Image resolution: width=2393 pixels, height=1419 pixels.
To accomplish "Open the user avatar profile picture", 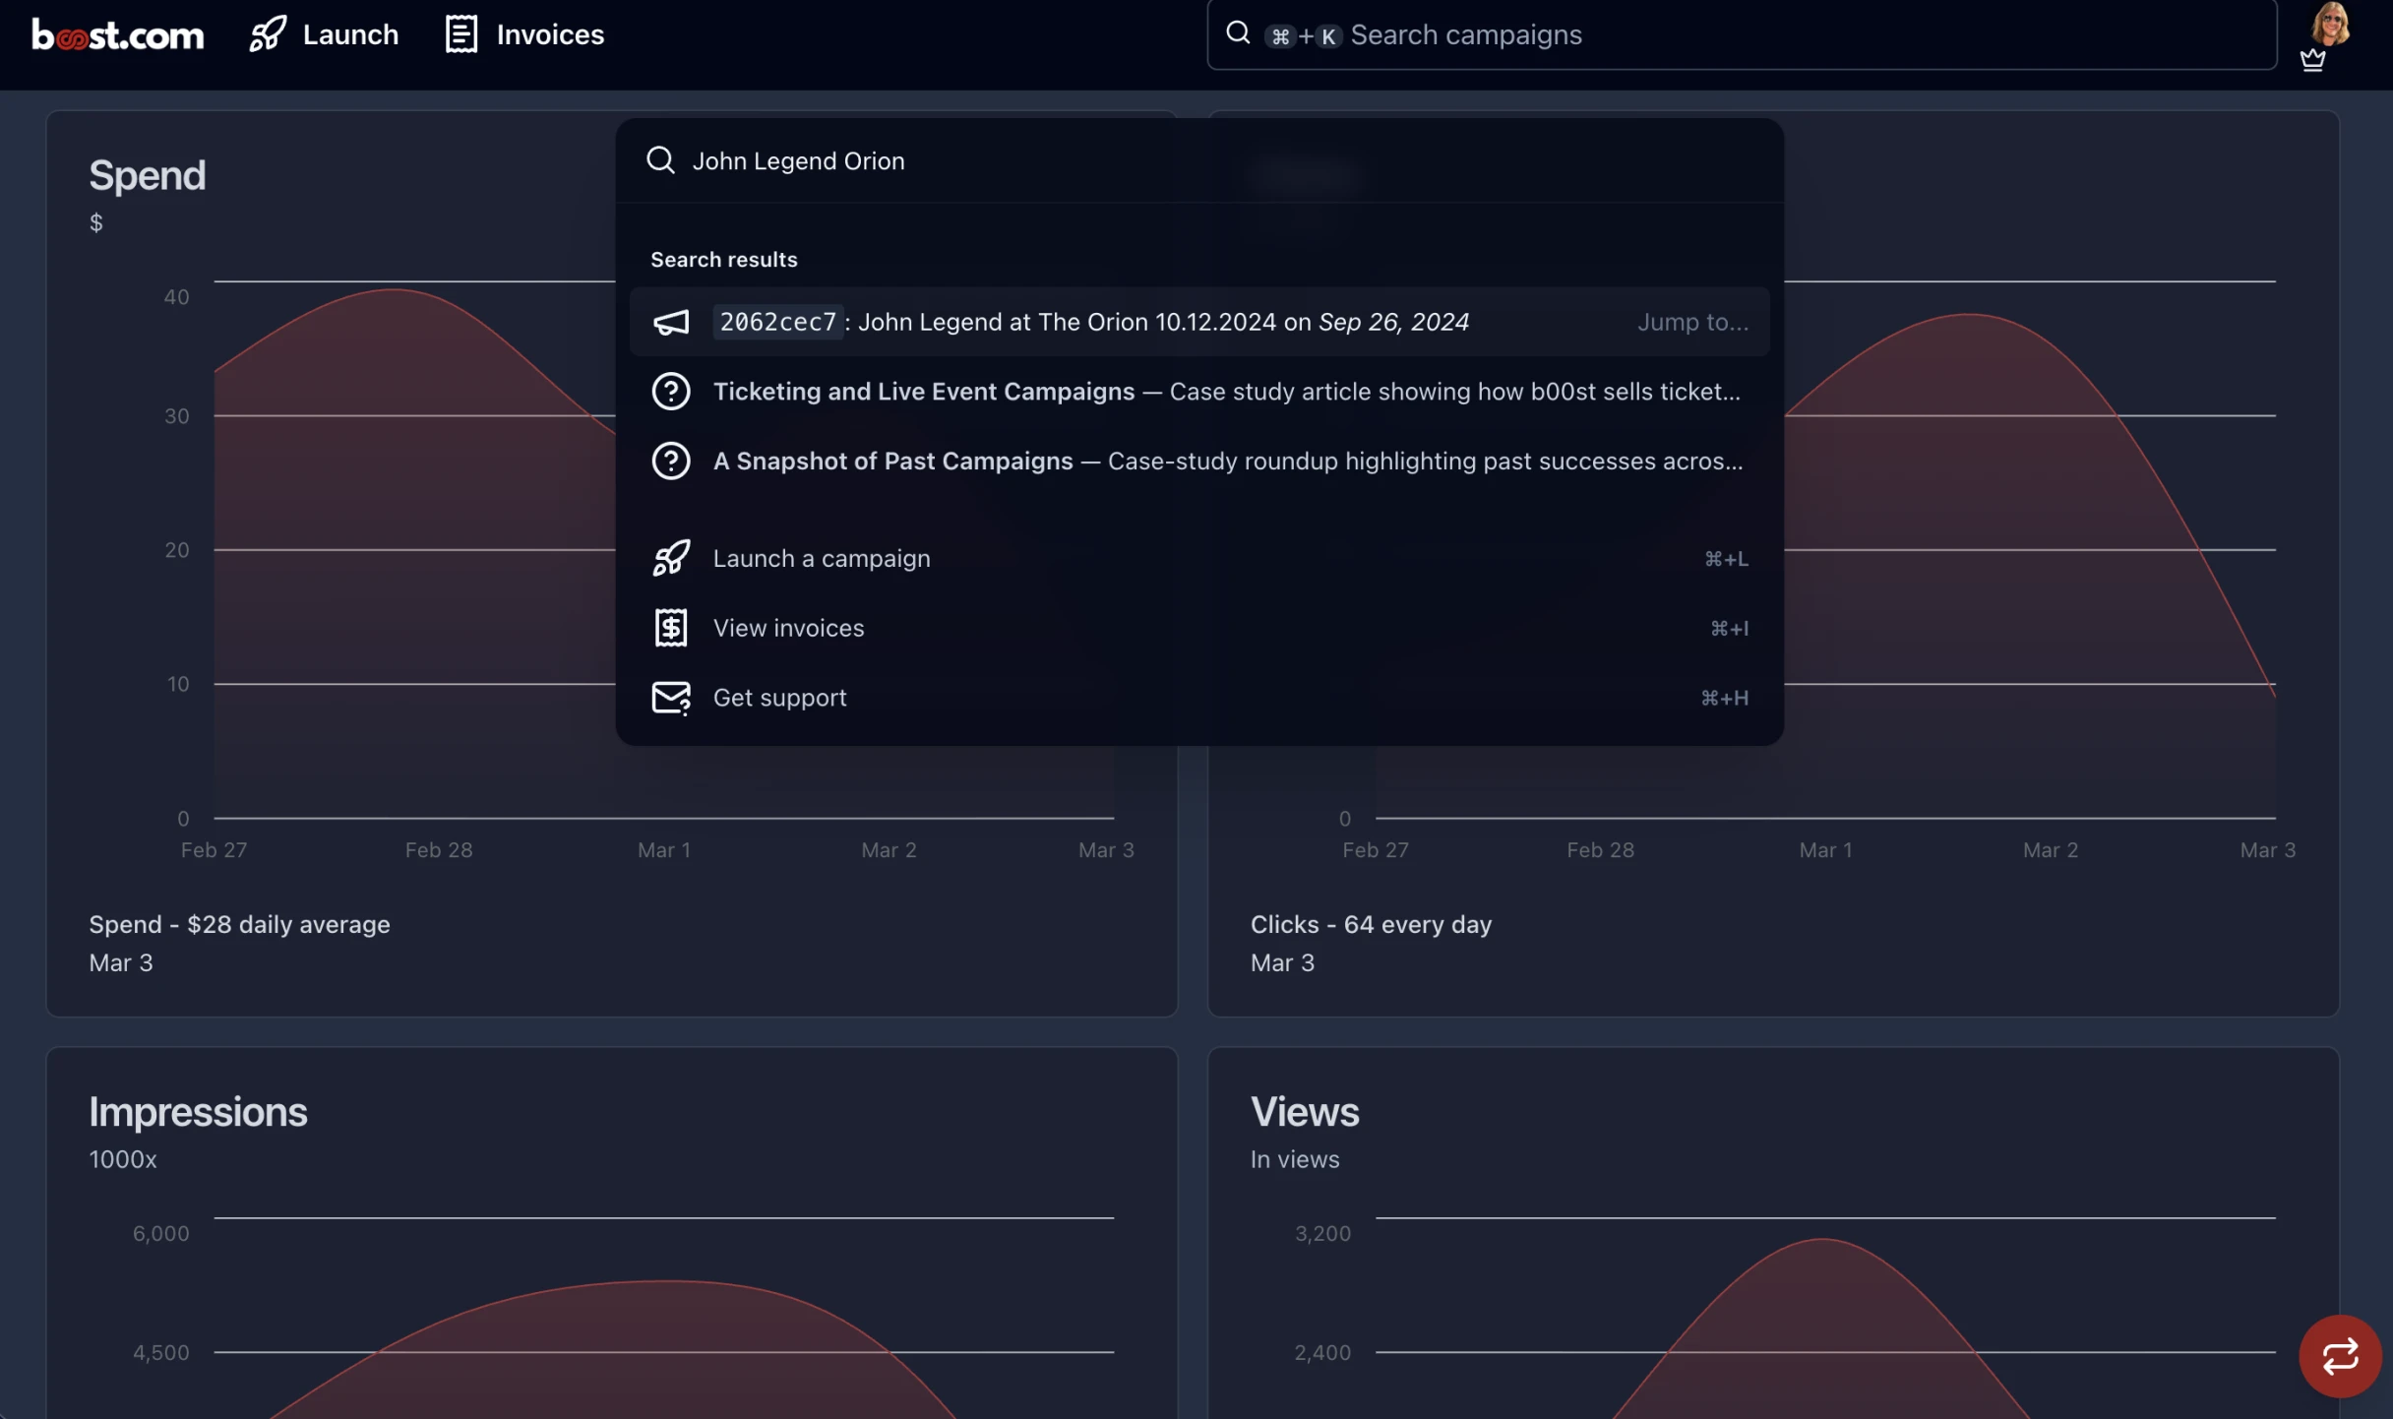I will [x=2330, y=24].
